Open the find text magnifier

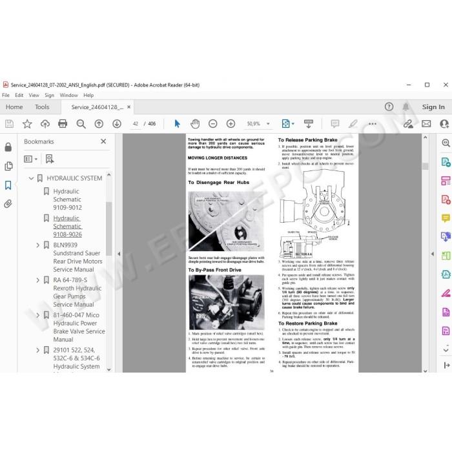pyautogui.click(x=81, y=124)
